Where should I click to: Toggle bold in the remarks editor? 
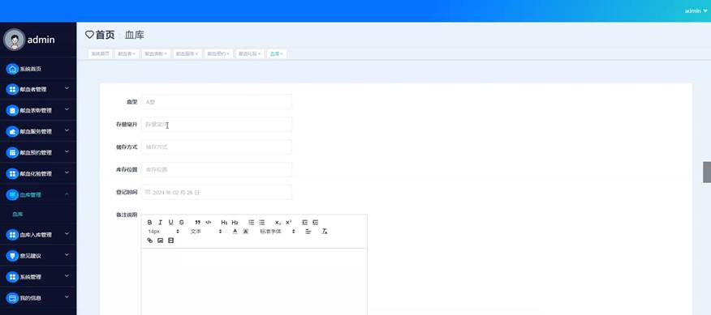pyautogui.click(x=150, y=222)
